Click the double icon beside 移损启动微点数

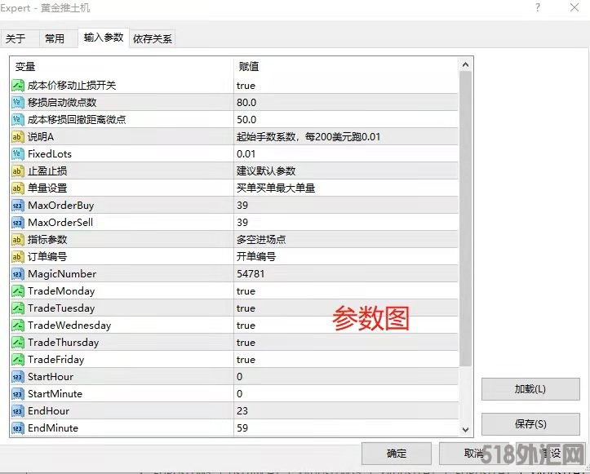point(18,102)
